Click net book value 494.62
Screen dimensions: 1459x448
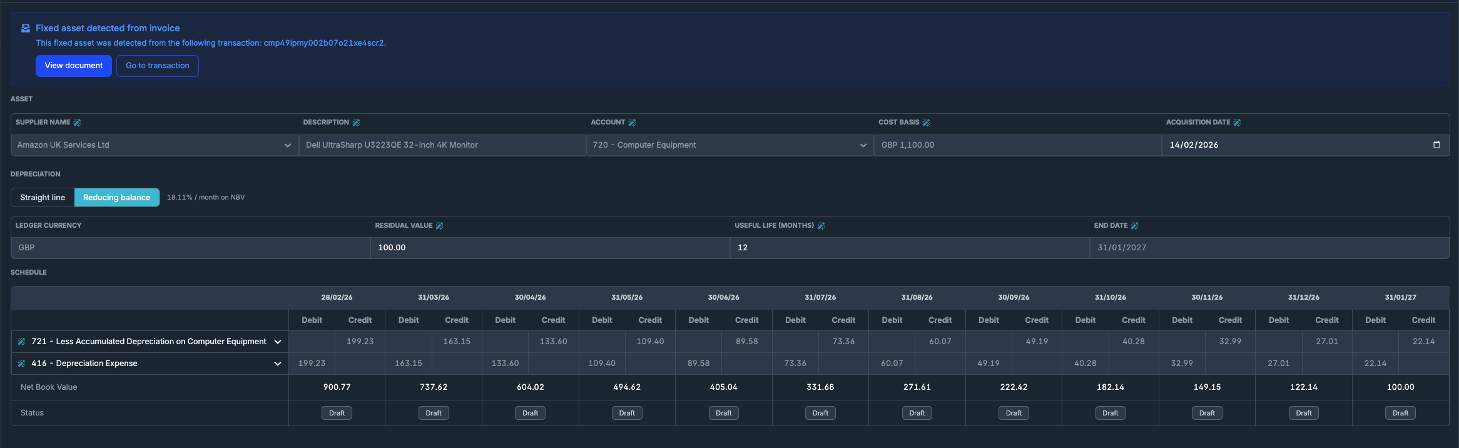pyautogui.click(x=627, y=387)
